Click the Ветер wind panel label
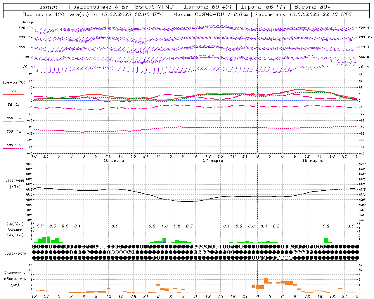 (27, 22)
